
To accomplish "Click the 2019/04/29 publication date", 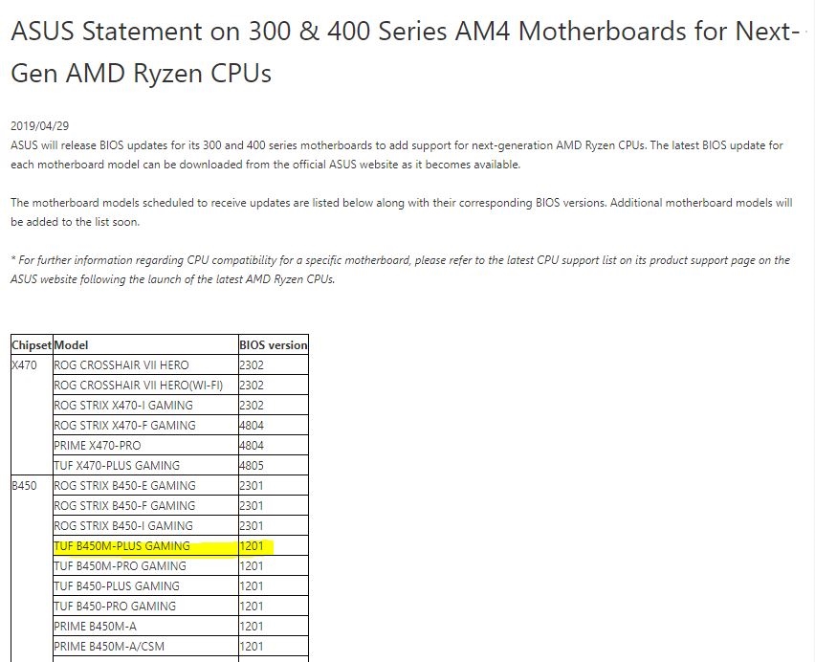I will point(40,125).
